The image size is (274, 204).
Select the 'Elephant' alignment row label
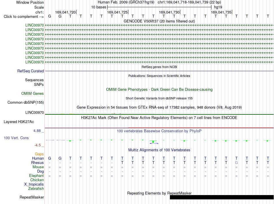[36, 175]
